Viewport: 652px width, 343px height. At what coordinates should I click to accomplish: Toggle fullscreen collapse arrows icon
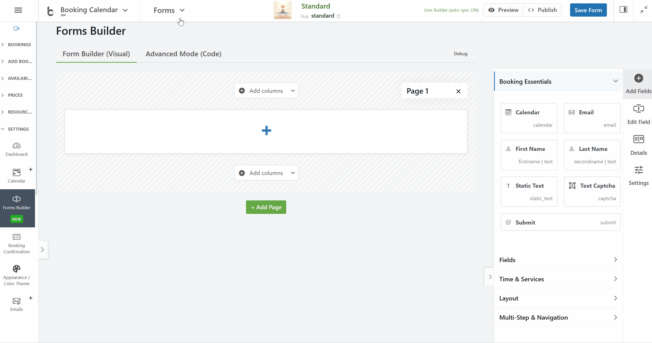click(644, 10)
